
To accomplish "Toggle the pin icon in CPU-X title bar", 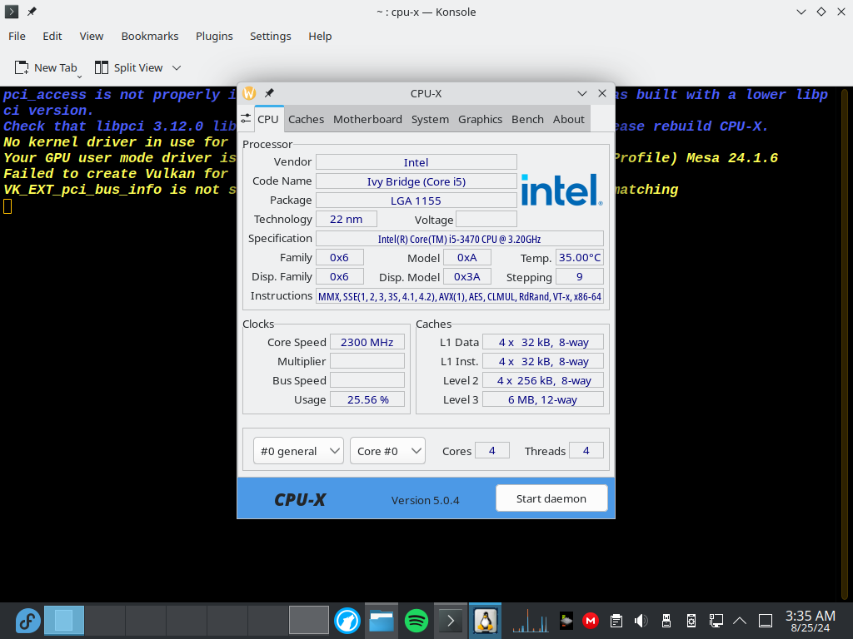I will pos(269,93).
